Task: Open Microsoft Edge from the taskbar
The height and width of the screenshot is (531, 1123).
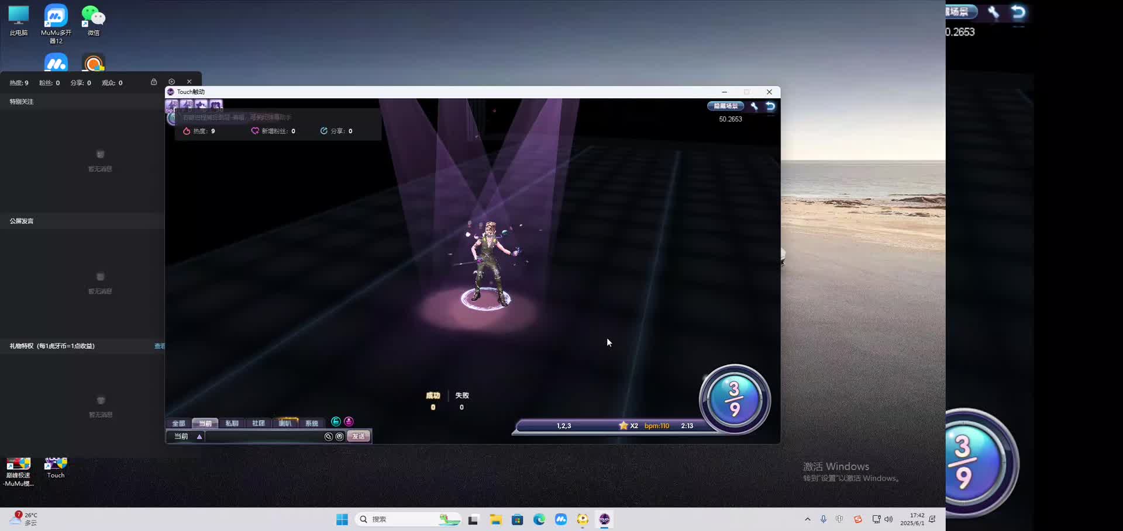Action: point(539,519)
